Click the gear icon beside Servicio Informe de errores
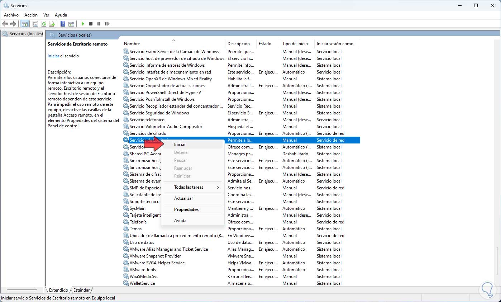501x302 pixels. [126, 65]
